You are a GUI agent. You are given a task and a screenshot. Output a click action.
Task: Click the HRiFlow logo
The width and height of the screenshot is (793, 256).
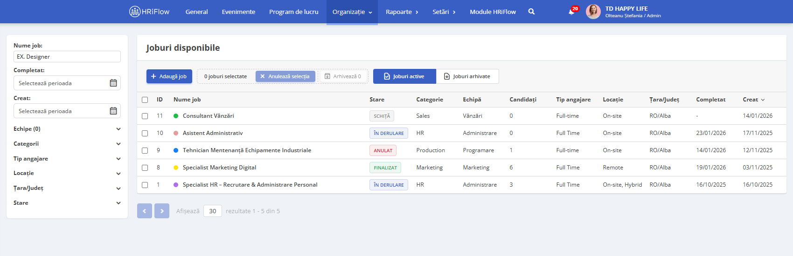pyautogui.click(x=149, y=12)
